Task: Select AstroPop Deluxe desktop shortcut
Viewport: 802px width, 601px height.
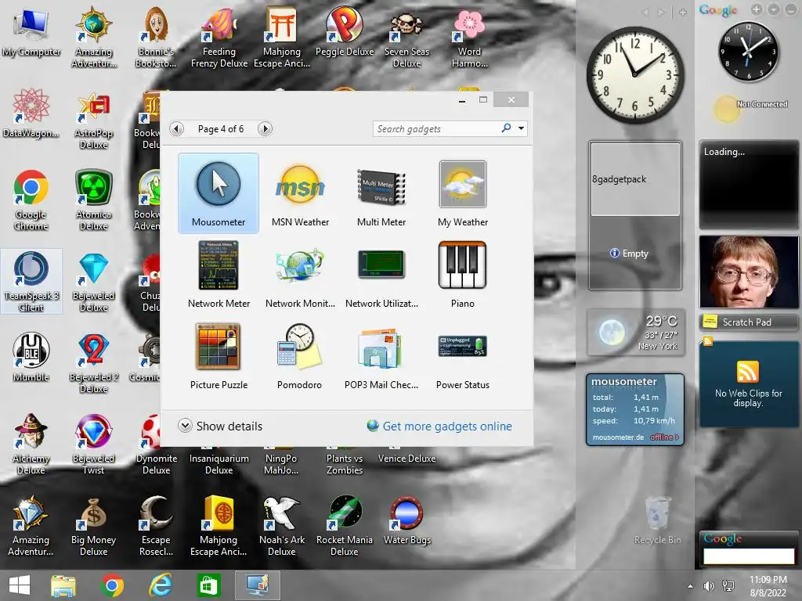Action: point(94,120)
